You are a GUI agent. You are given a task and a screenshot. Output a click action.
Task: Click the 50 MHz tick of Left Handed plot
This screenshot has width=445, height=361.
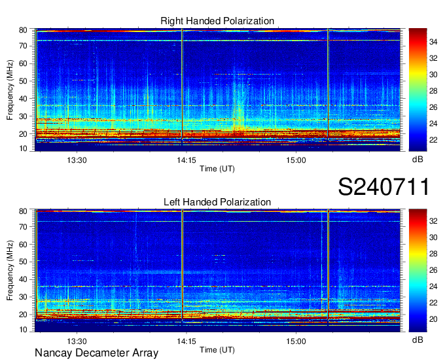pyautogui.click(x=23, y=262)
